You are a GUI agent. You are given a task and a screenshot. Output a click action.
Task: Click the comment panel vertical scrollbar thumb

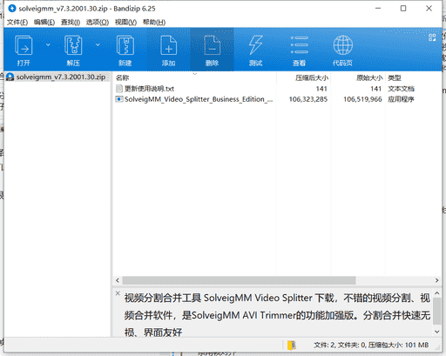(x=437, y=311)
